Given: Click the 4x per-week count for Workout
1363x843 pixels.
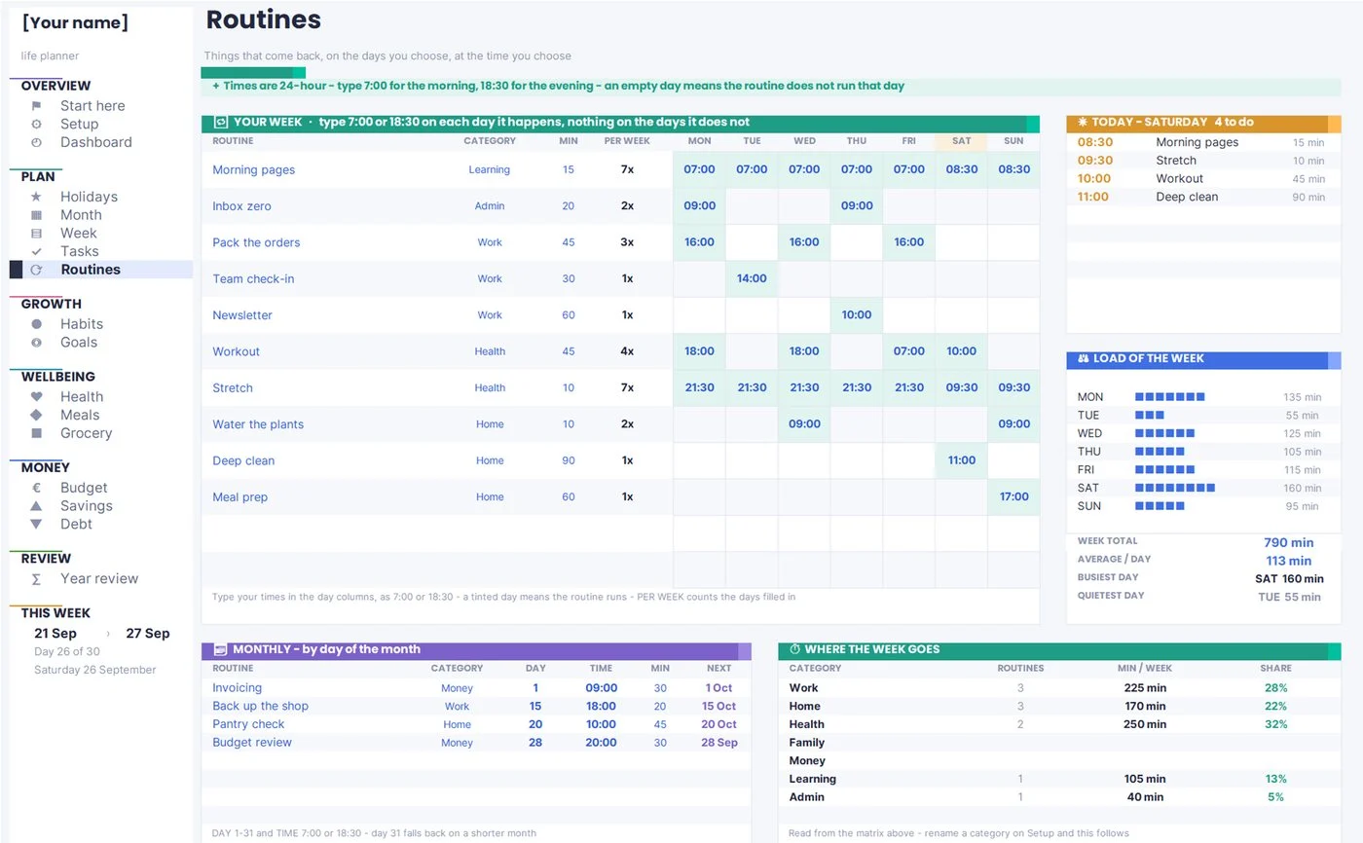Looking at the screenshot, I should click(627, 351).
